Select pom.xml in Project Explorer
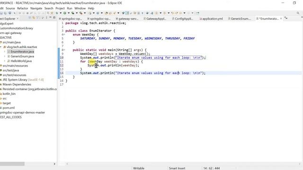Screen dimensions: 303x170 [x=9, y=108]
